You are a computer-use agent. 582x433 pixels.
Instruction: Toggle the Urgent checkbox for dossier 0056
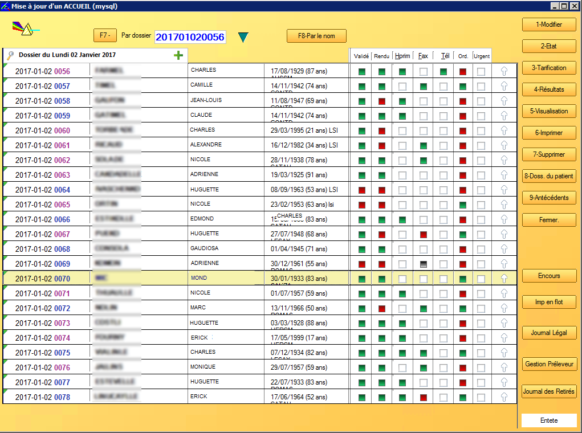coord(481,72)
